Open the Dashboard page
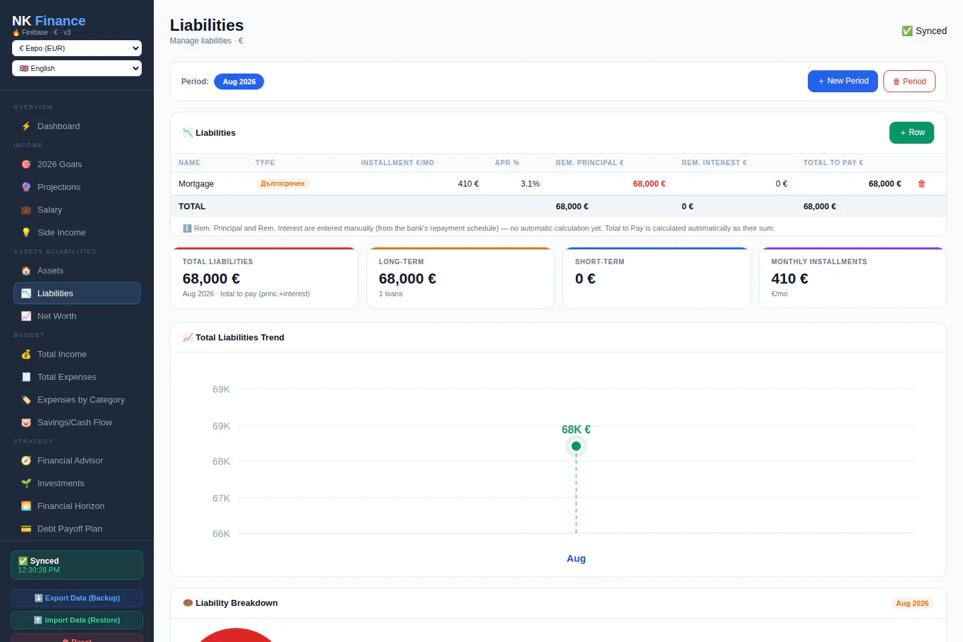The height and width of the screenshot is (642, 963). 77,126
